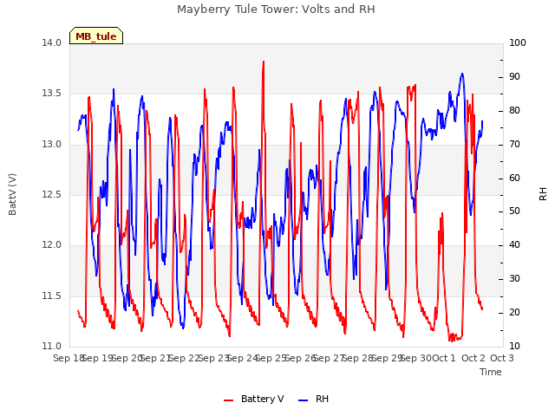Select the 30 tick on RH axis

click(514, 279)
